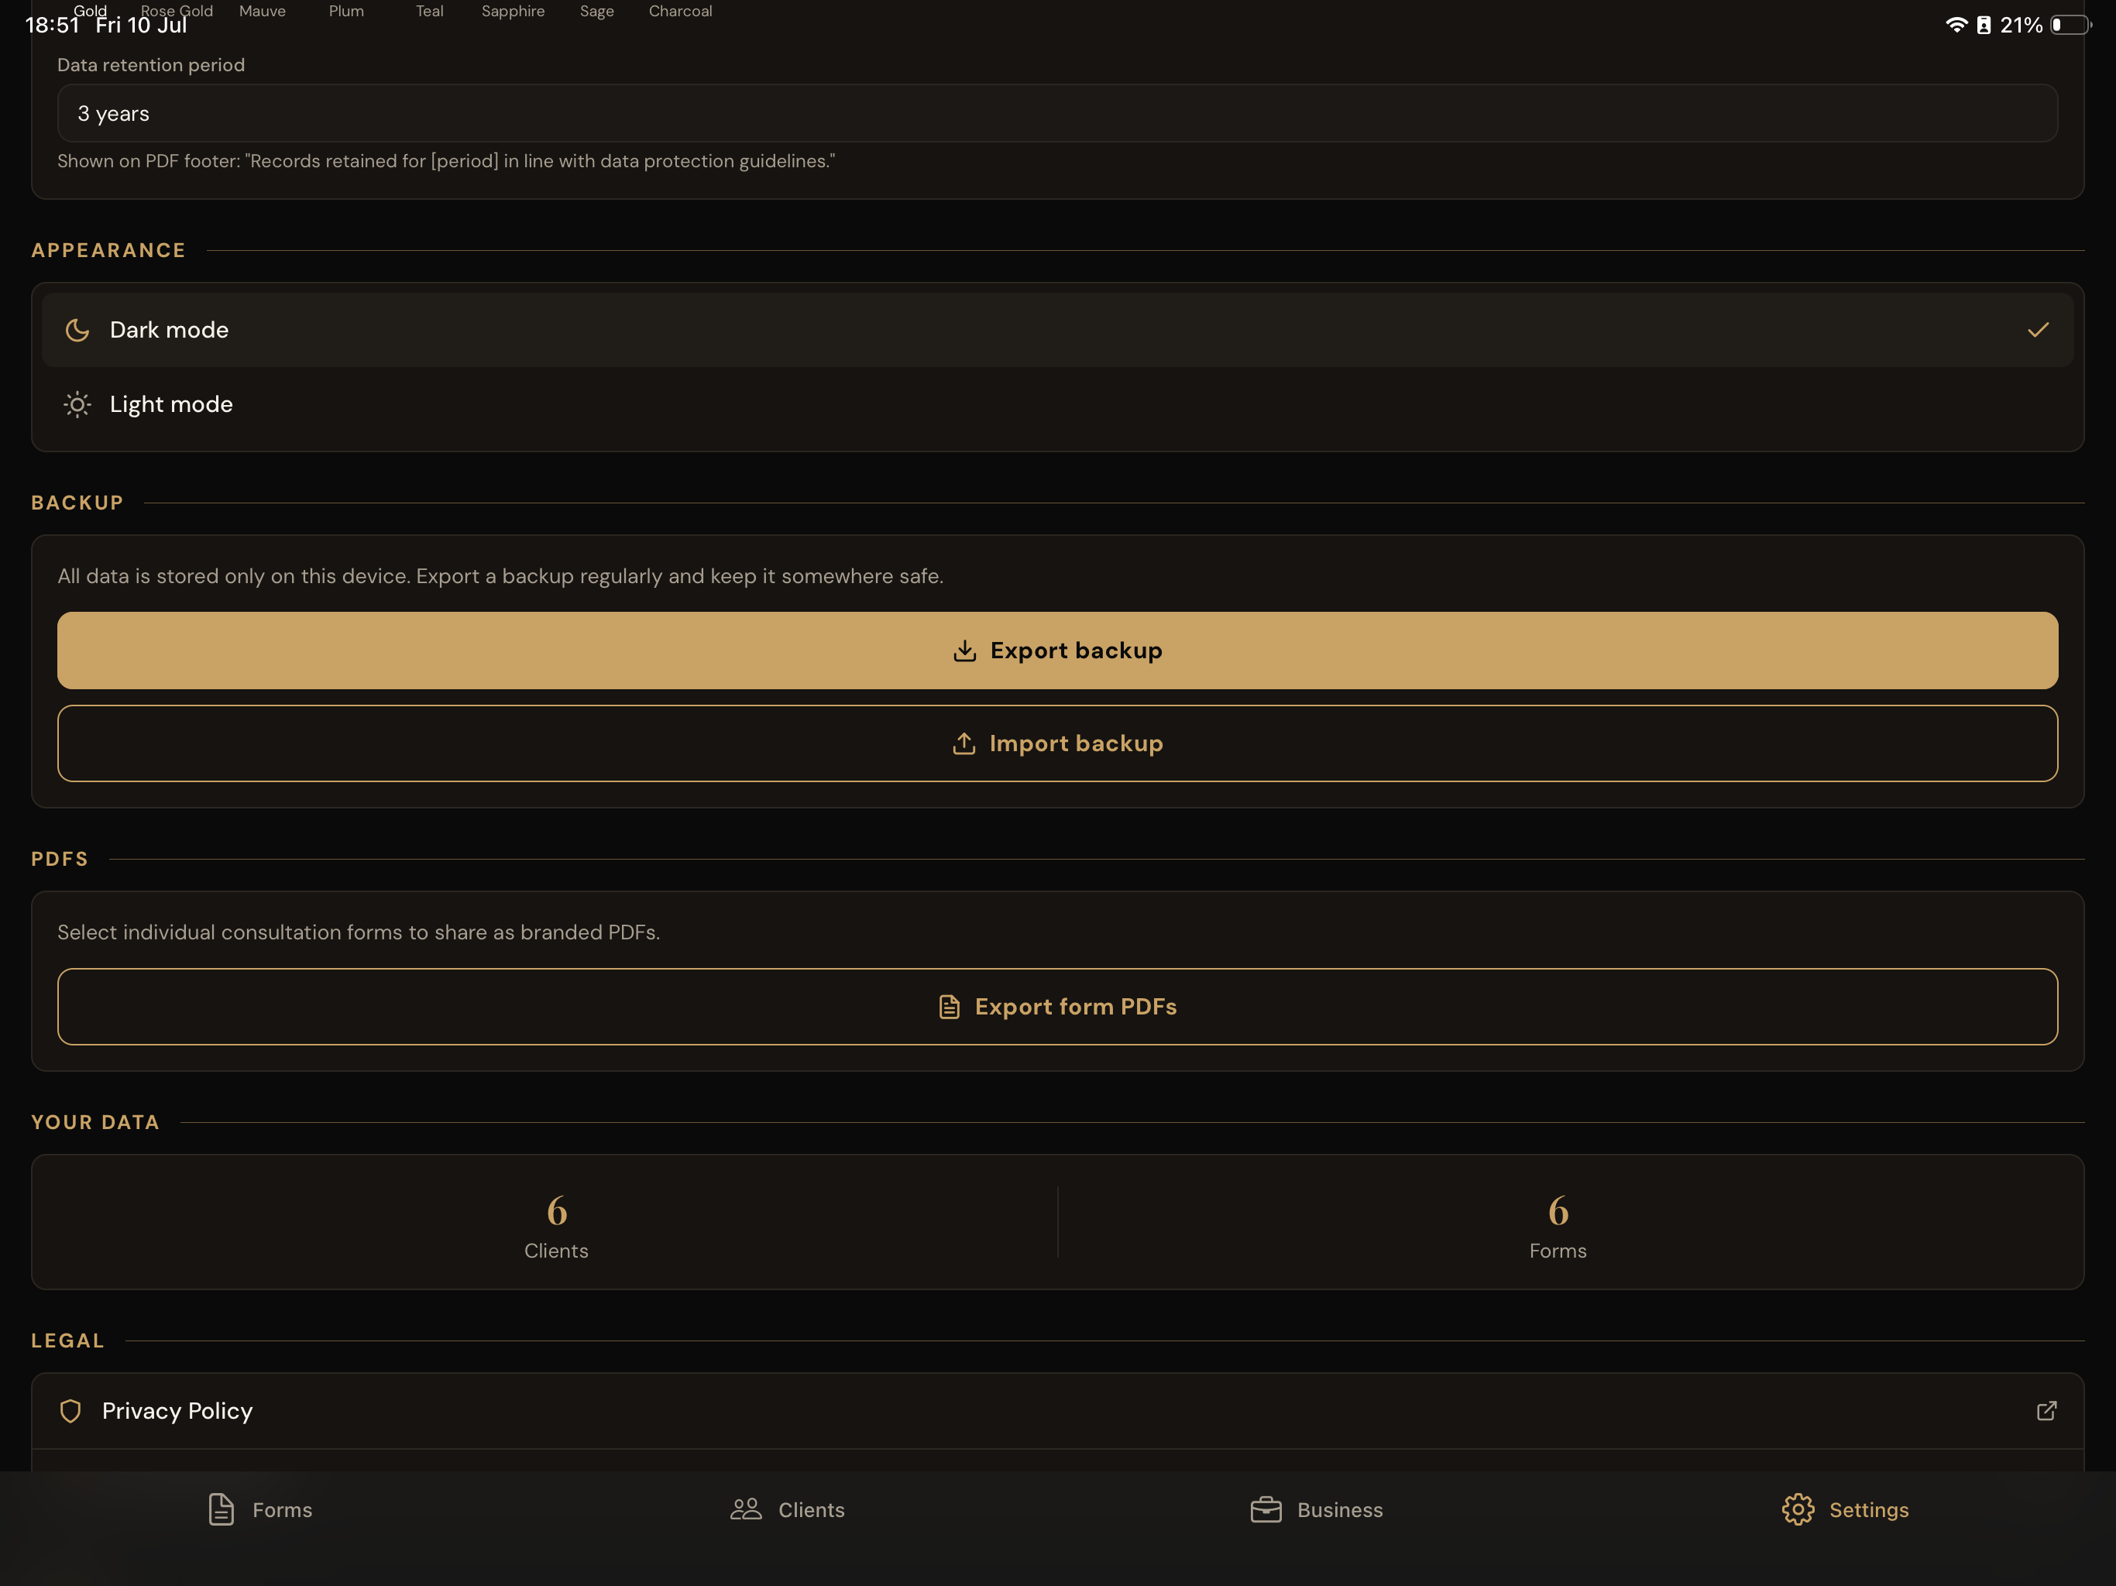Select Light mode appearance option
Viewport: 2116px width, 1586px height.
pos(1057,404)
